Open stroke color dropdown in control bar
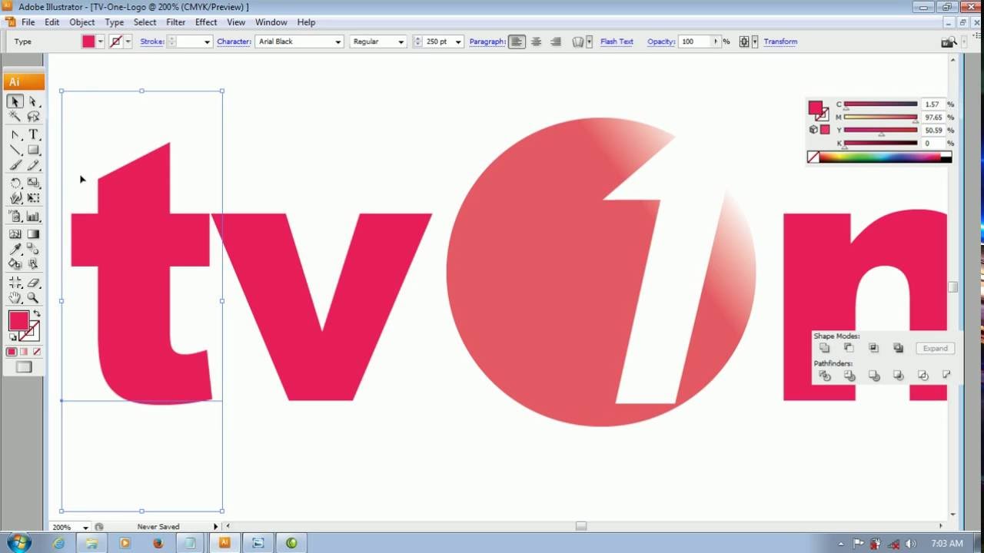This screenshot has height=553, width=984. 128,41
